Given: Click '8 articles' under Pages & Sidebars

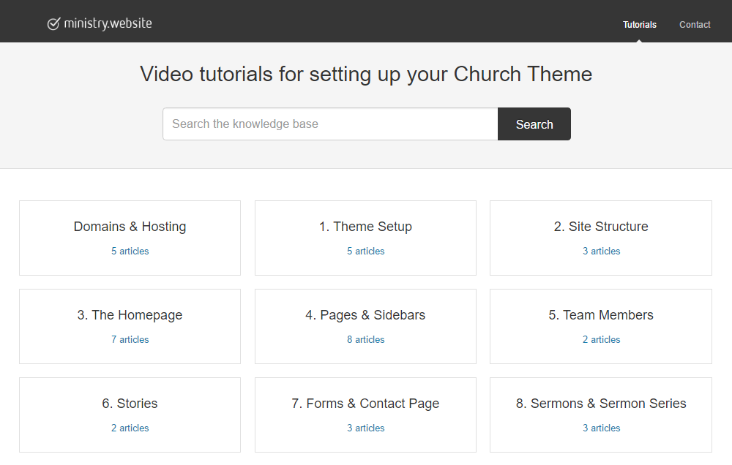Looking at the screenshot, I should click(365, 340).
